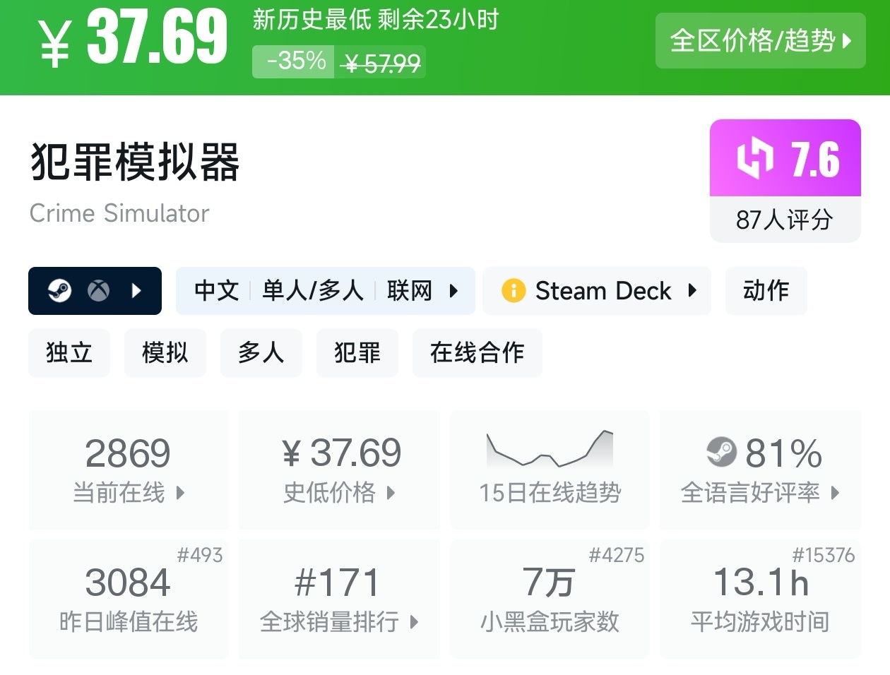Click Steam icon beside 81% rating
Viewport: 890px width, 675px height.
point(721,452)
